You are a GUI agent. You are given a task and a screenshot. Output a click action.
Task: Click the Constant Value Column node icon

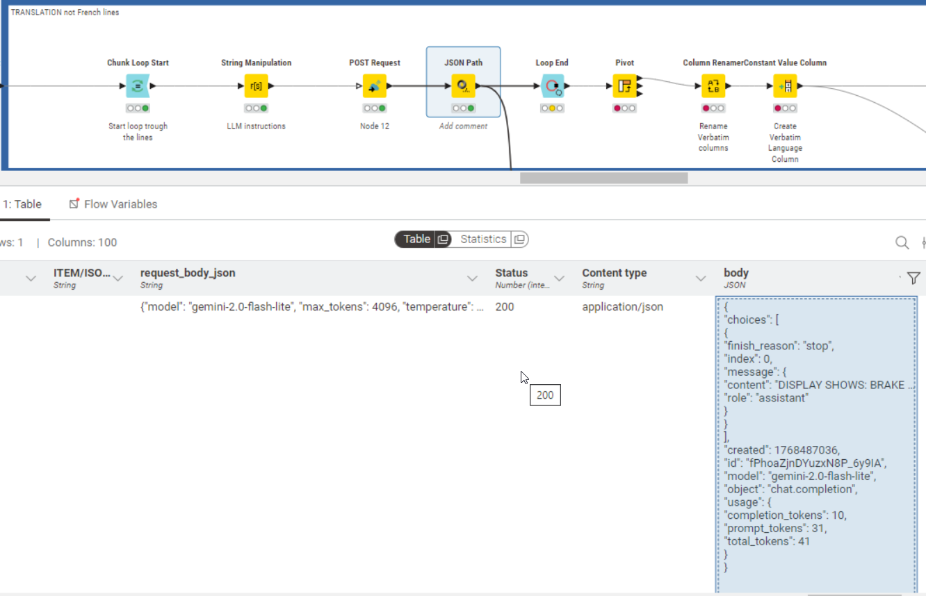click(x=785, y=86)
